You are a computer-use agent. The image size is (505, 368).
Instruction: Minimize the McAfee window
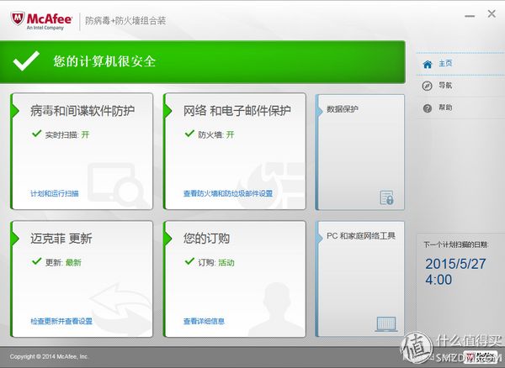[470, 16]
